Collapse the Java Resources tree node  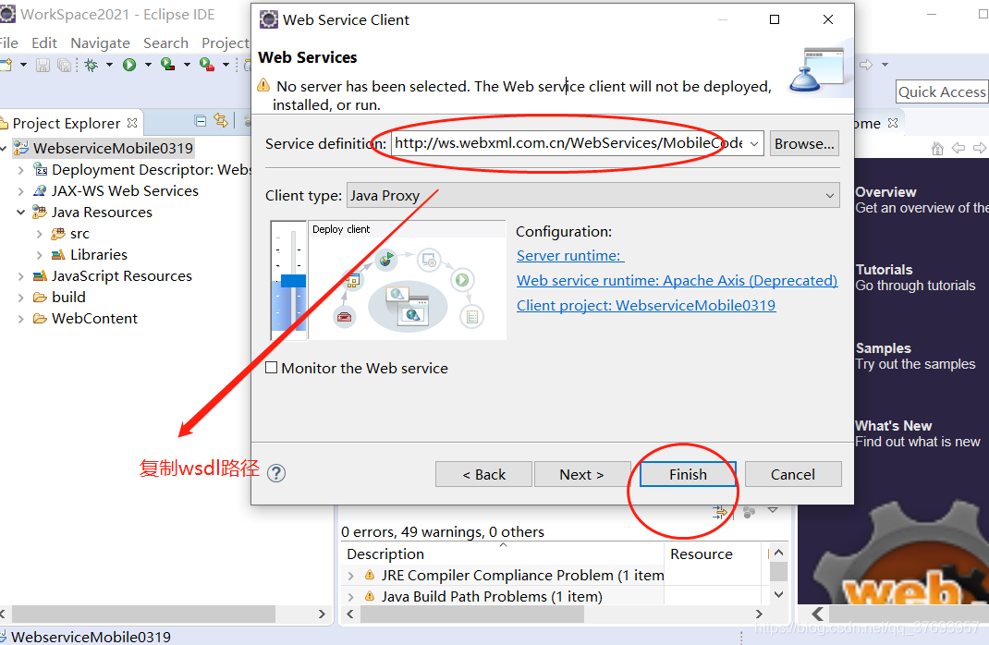21,213
